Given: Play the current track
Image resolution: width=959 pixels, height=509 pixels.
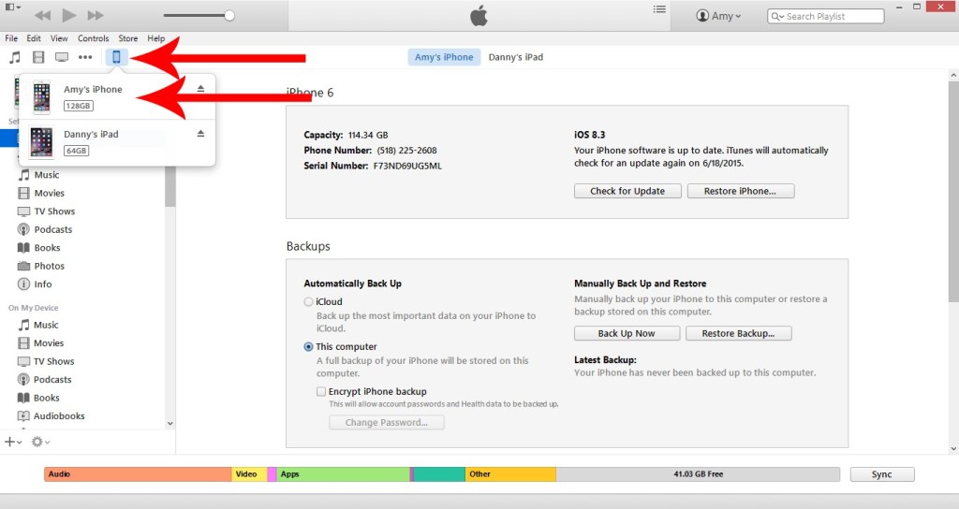Looking at the screenshot, I should click(69, 15).
